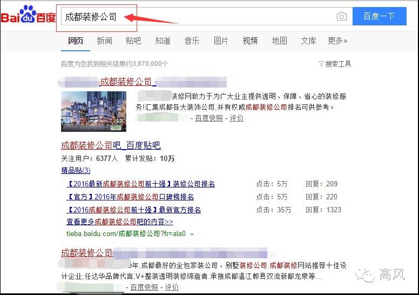Click 评价 link of the last result
This screenshot has width=419, height=295.
(172, 287)
